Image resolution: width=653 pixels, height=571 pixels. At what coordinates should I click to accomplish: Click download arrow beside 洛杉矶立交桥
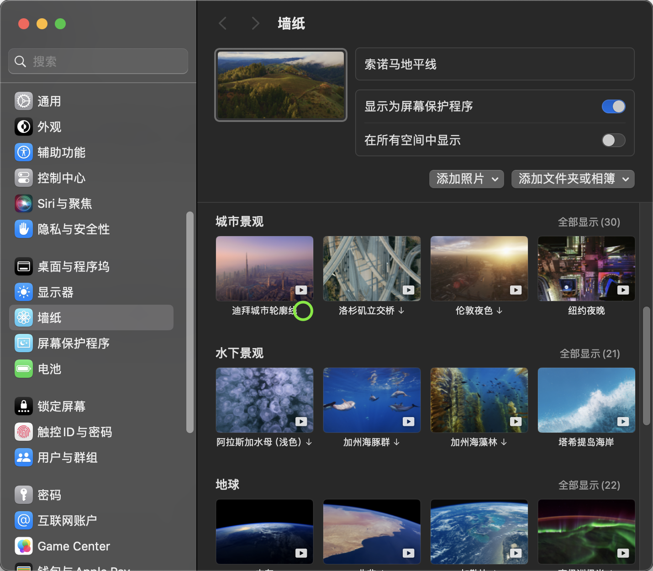pos(401,311)
